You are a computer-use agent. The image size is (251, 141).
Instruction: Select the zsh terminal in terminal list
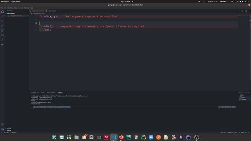[x=243, y=95]
